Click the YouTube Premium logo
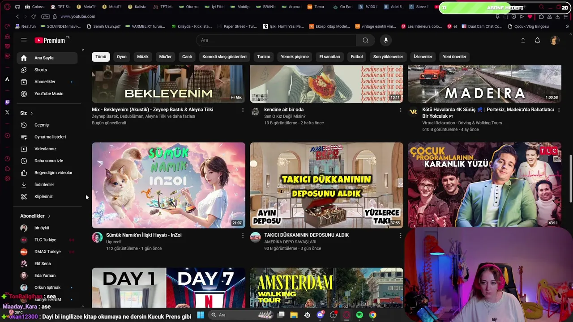This screenshot has height=322, width=573. click(51, 40)
